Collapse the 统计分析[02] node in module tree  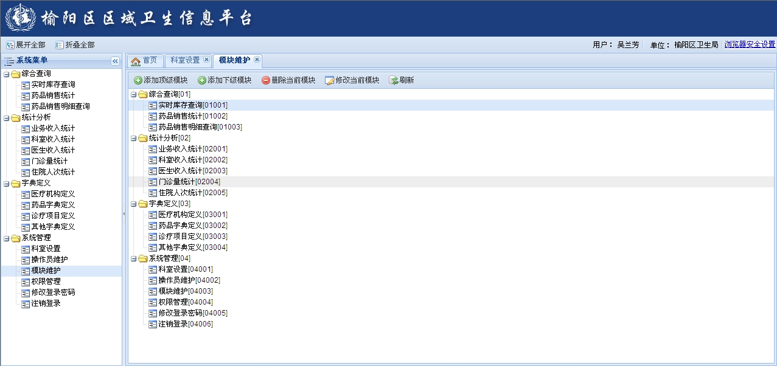coord(134,138)
